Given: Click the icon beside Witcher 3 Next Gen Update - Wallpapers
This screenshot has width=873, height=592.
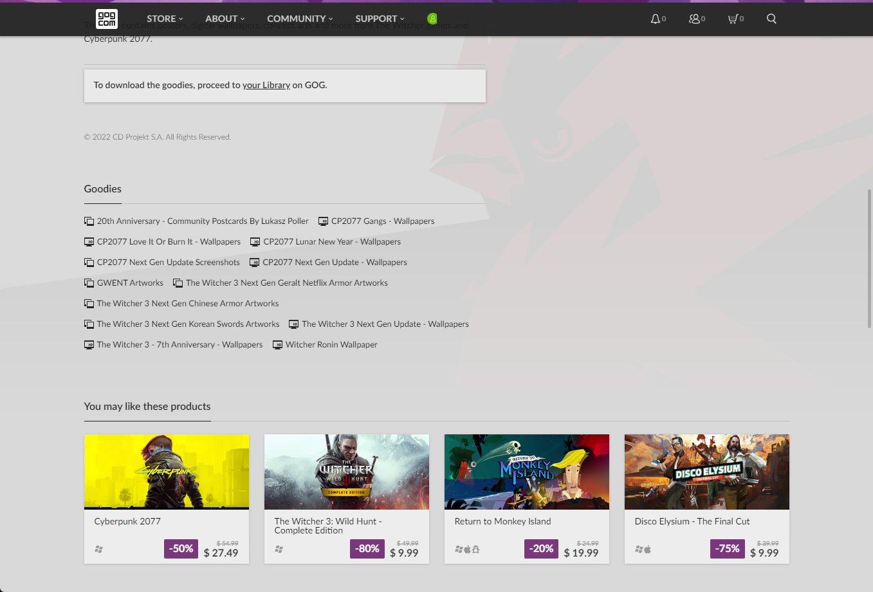Looking at the screenshot, I should tap(293, 324).
